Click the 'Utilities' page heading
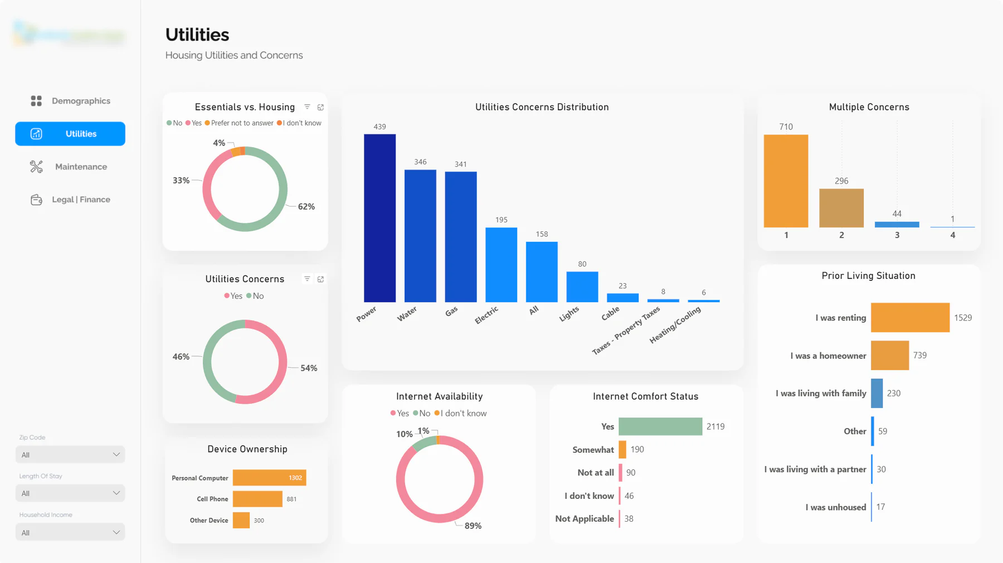 pyautogui.click(x=197, y=35)
